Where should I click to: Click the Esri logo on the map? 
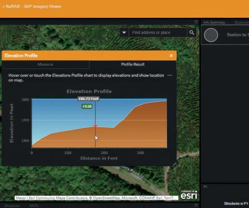point(189,195)
